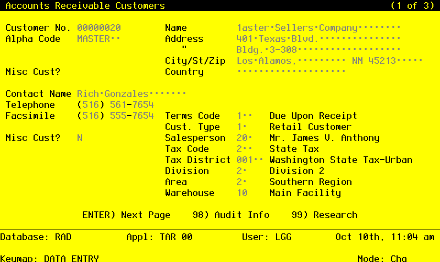This screenshot has width=440, height=262.
Task: Click the Customer No. field 00000020
Action: coord(99,28)
